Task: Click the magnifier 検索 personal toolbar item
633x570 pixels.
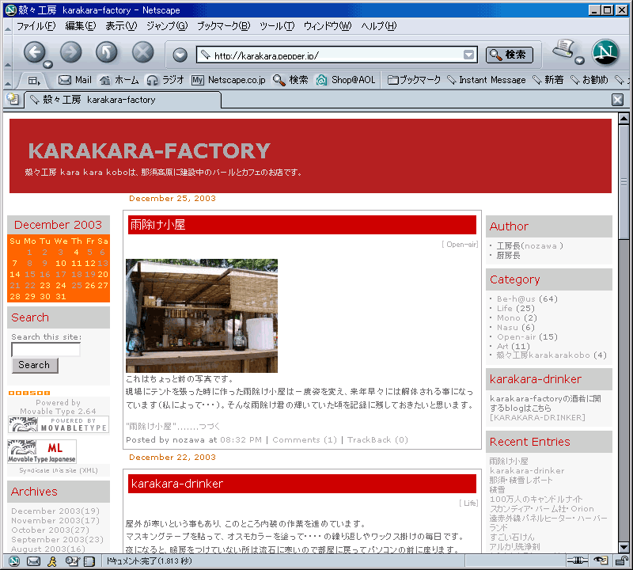Action: (x=290, y=80)
